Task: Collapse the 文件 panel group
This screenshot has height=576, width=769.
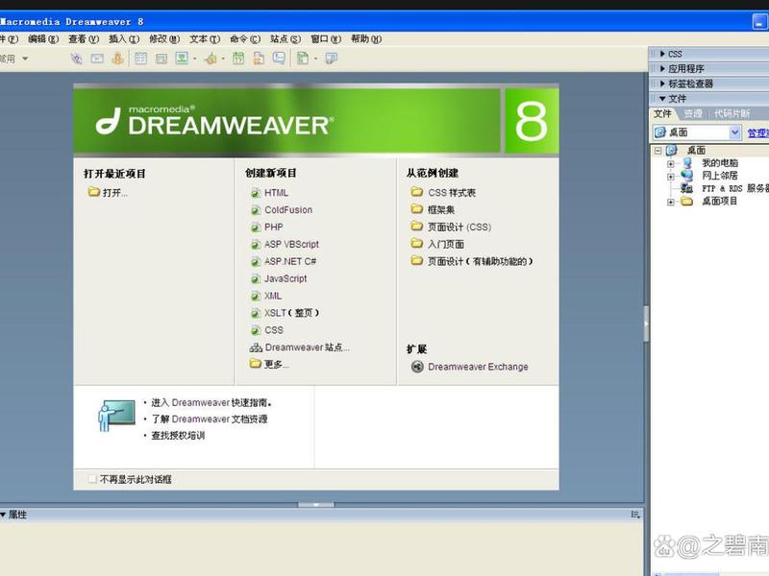Action: [662, 99]
